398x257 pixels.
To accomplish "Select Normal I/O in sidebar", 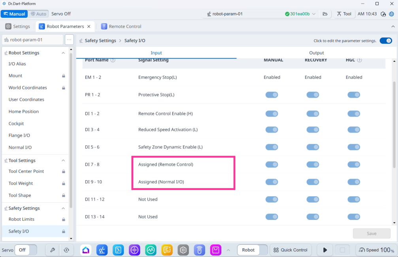I will (x=20, y=147).
